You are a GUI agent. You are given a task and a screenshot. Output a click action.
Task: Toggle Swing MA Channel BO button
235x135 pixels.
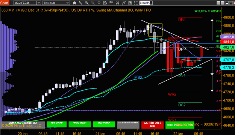pyautogui.click(x=23, y=125)
